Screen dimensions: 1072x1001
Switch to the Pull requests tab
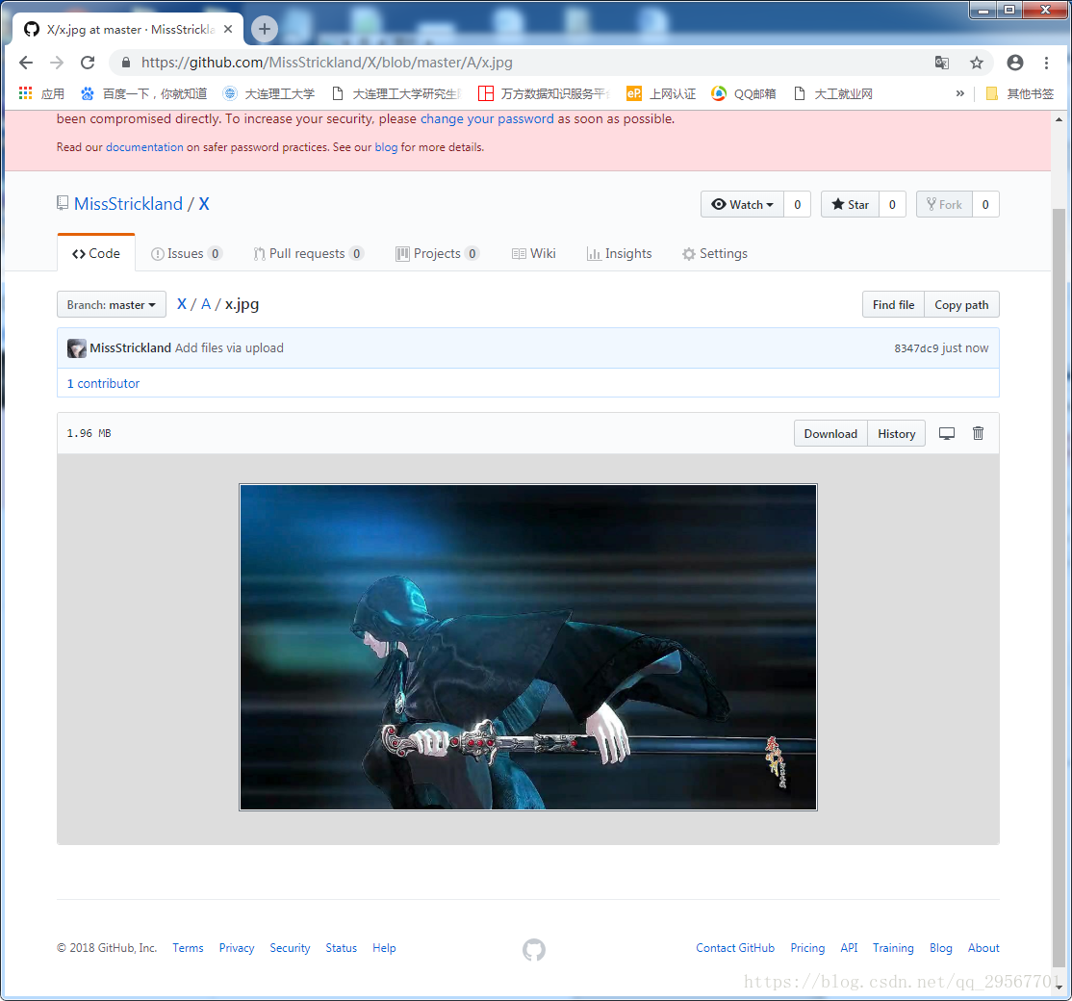coord(308,254)
